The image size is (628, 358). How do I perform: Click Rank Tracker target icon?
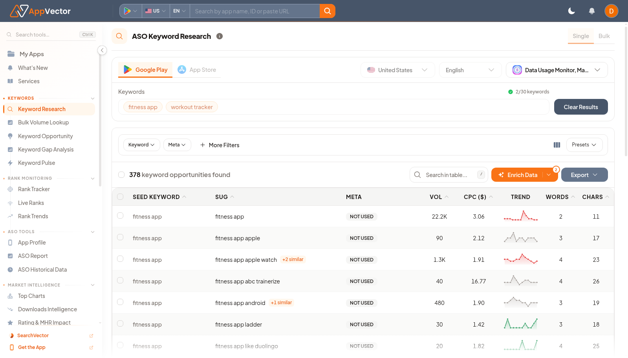click(10, 189)
